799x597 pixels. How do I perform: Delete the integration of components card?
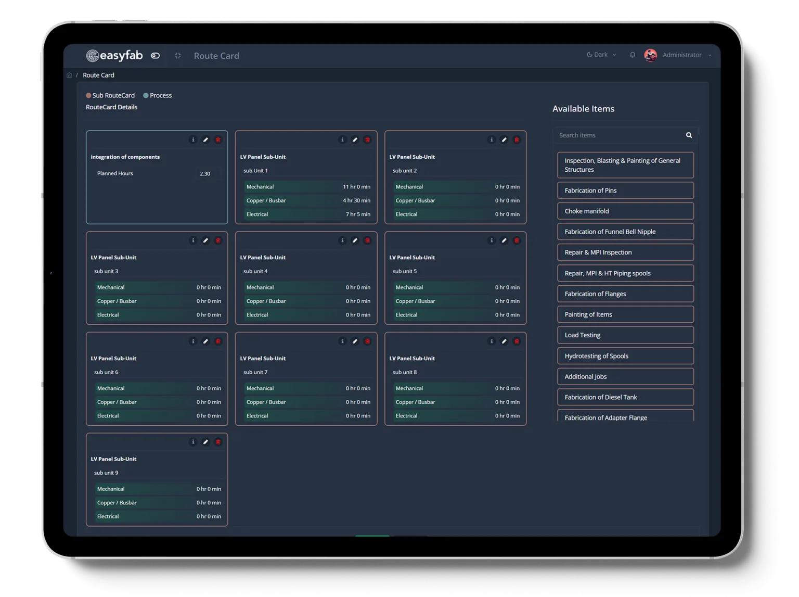[218, 140]
